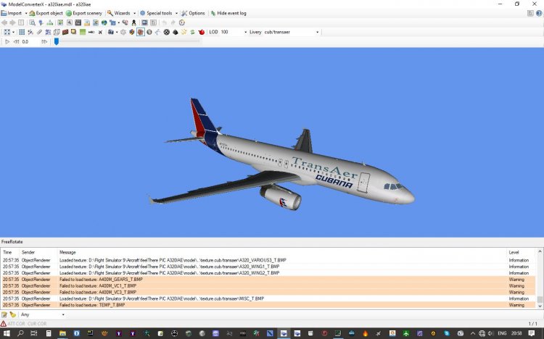The width and height of the screenshot is (544, 339).
Task: Click Export object button
Action: pyautogui.click(x=46, y=13)
